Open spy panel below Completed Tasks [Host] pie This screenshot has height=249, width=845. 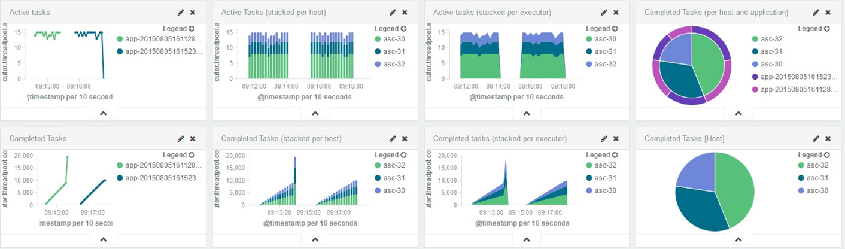[738, 239]
